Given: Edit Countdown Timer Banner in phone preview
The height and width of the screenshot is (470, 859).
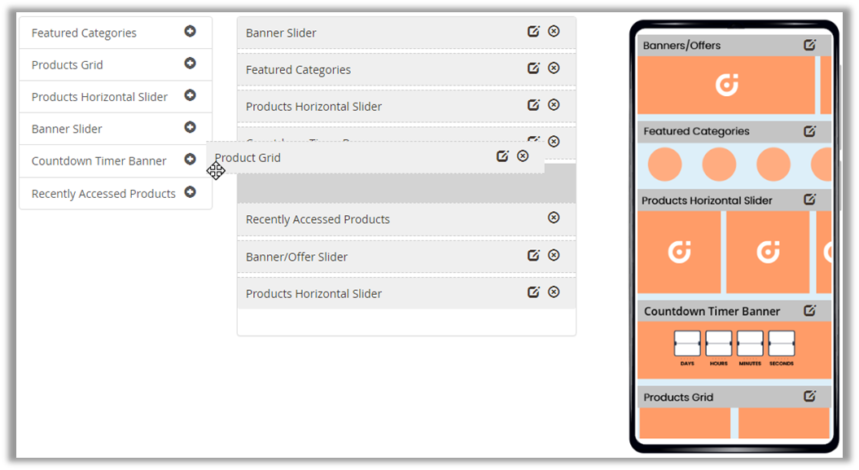Looking at the screenshot, I should (809, 310).
